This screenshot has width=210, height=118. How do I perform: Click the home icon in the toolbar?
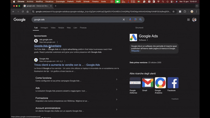coord(28,12)
